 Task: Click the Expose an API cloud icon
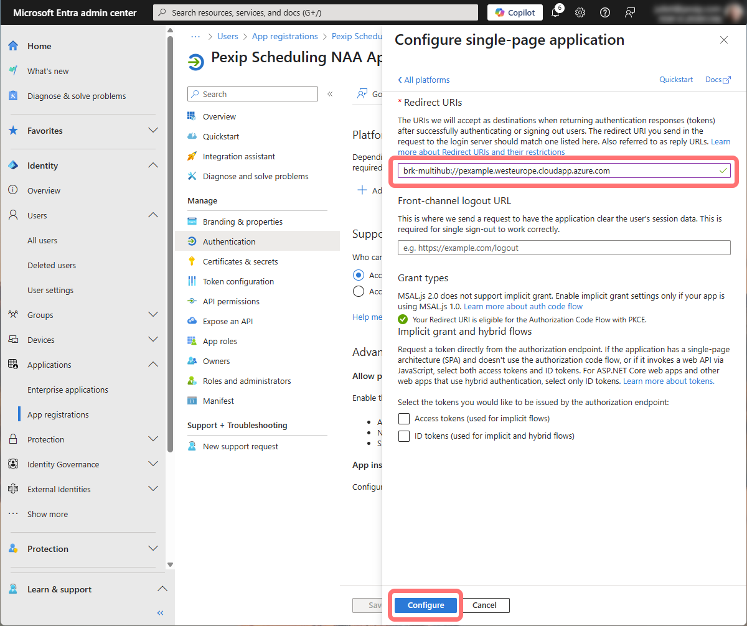[x=192, y=321]
